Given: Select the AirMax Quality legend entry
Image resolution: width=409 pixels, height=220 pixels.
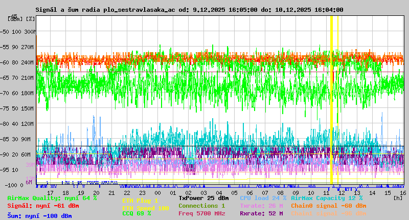Looking at the screenshot, I should pyautogui.click(x=52, y=198).
